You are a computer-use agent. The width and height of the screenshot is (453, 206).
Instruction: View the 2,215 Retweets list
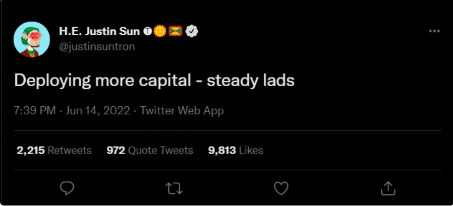(54, 150)
